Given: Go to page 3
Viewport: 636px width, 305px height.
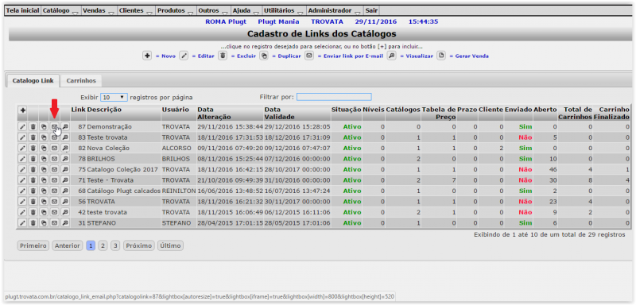Looking at the screenshot, I should tap(115, 245).
